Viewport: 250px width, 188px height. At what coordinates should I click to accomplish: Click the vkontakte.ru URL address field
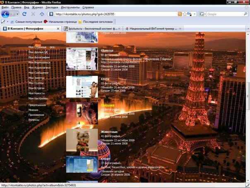pos(116,14)
